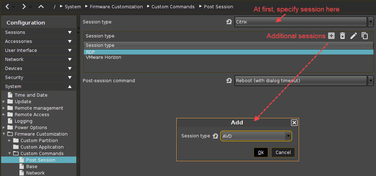Viewport: 376px width, 176px height.
Task: Open the Time and Date page
Action: pyautogui.click(x=31, y=95)
